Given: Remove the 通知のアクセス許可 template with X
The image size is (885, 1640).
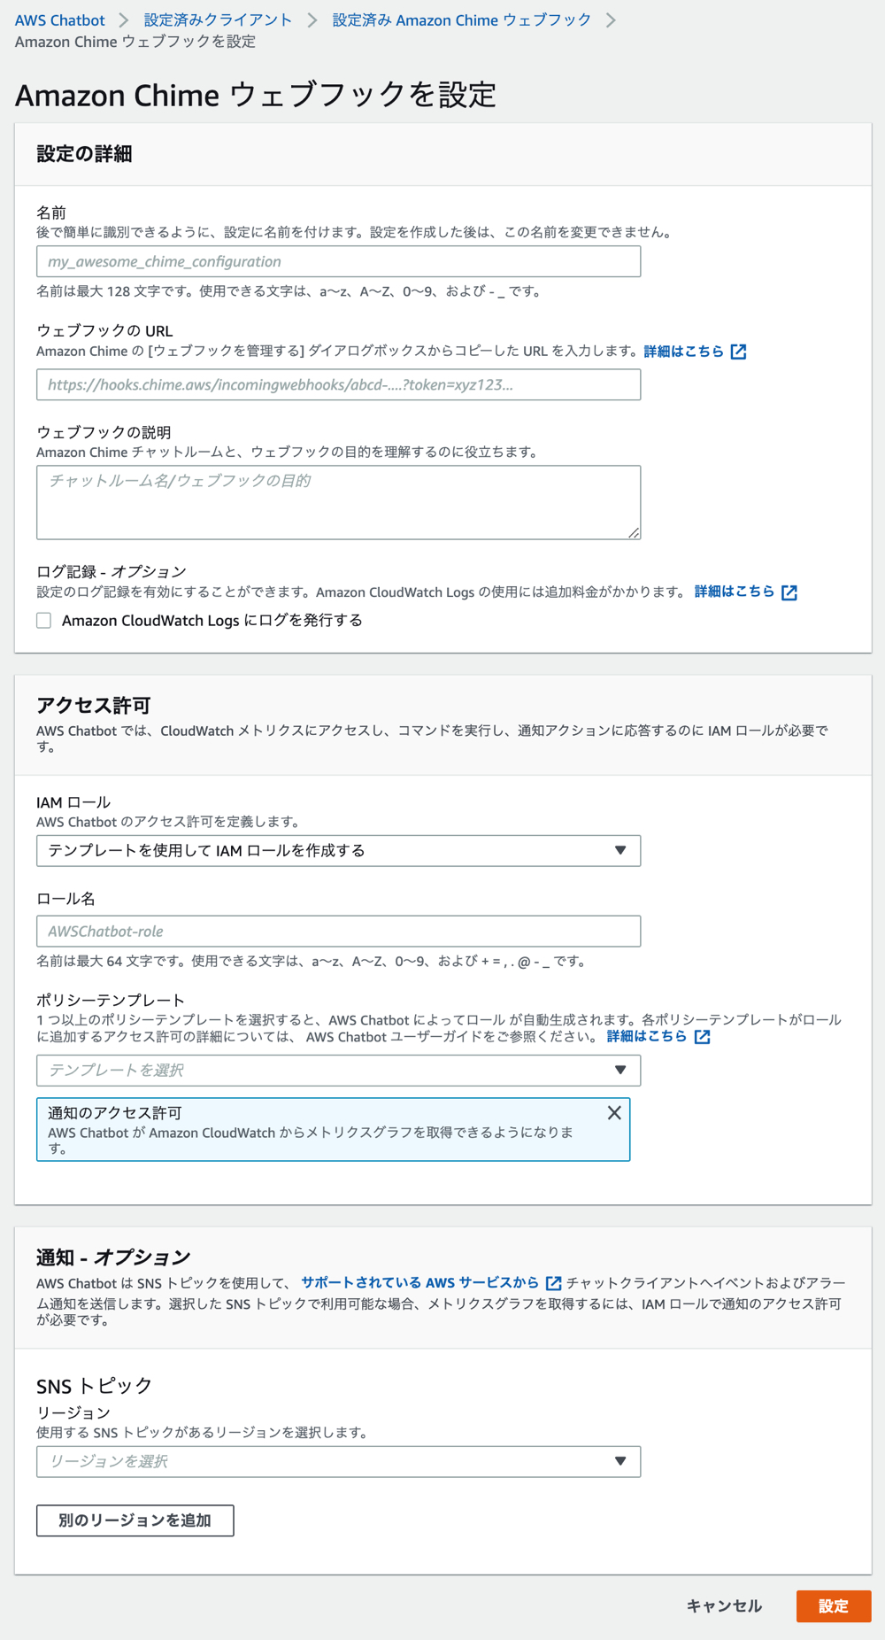Looking at the screenshot, I should [x=614, y=1113].
